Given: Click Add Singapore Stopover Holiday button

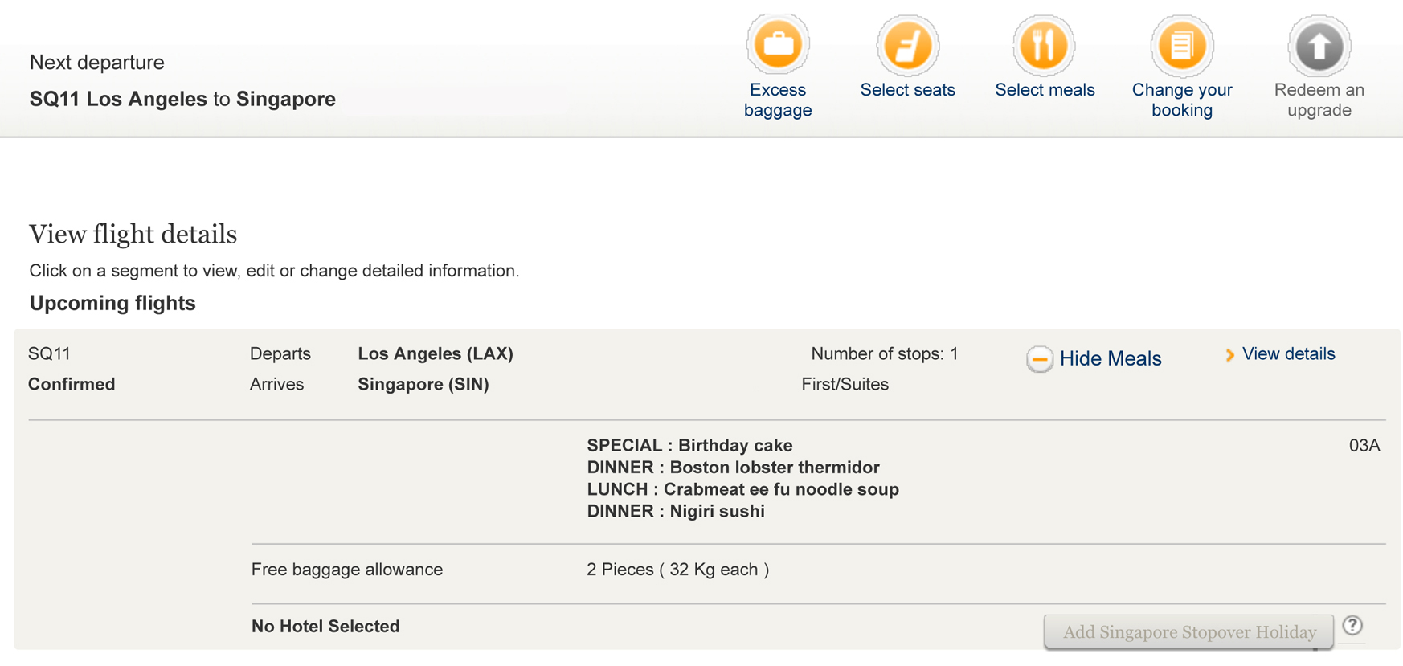Looking at the screenshot, I should tap(1188, 631).
